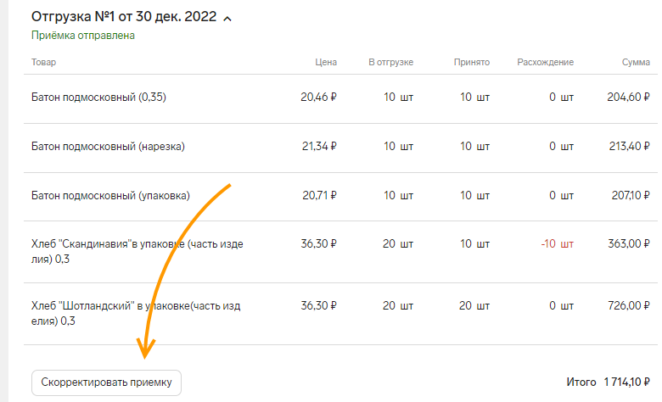Select the Батон подмосковный (упаковка) product name

point(110,196)
